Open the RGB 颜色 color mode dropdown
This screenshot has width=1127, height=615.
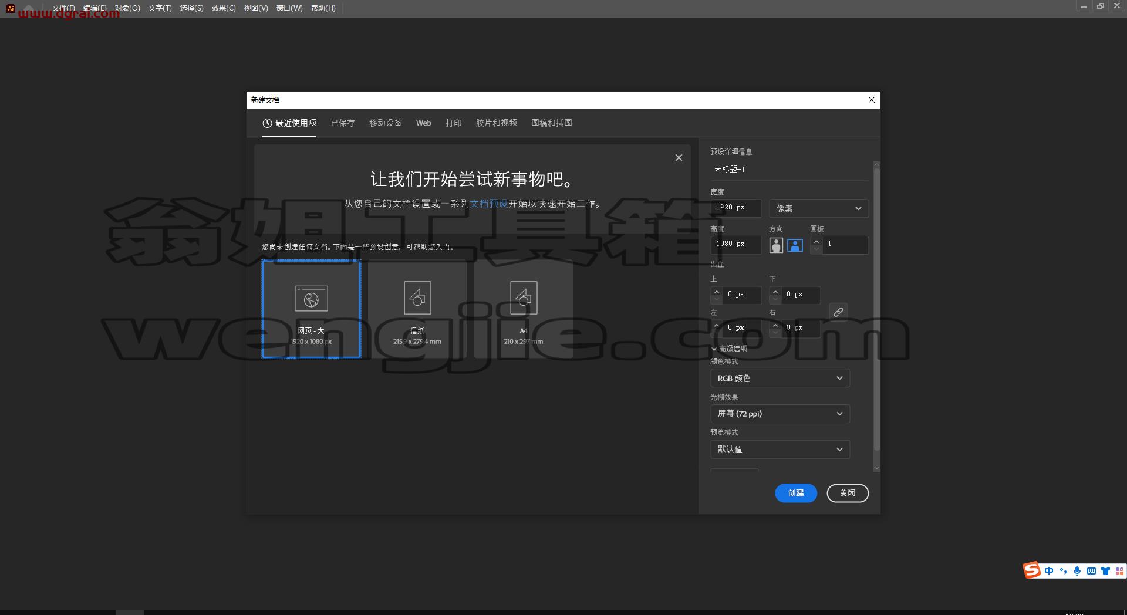[x=780, y=379]
